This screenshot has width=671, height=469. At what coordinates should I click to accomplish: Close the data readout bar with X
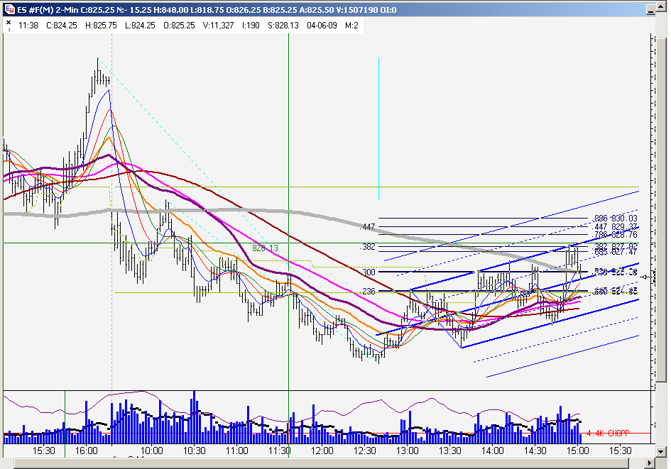(9, 22)
